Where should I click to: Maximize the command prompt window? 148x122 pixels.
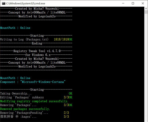coord(133,3)
